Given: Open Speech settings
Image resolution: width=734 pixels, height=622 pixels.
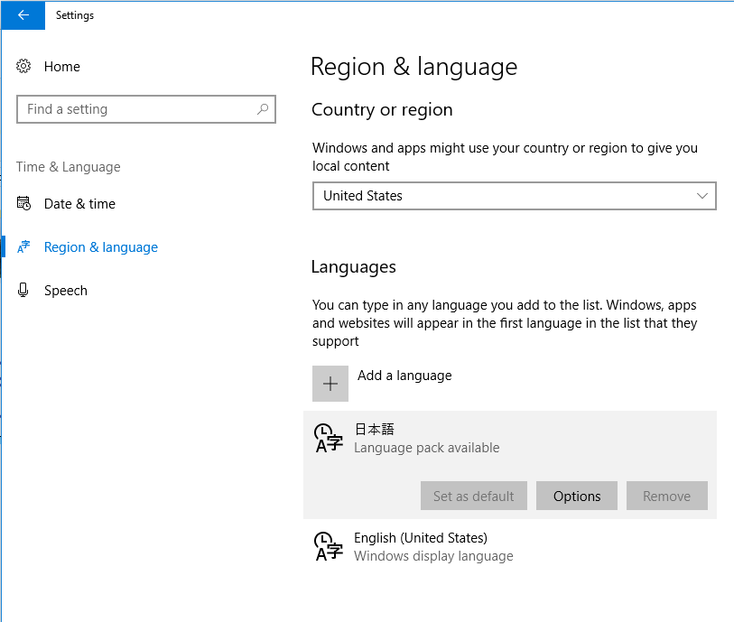Looking at the screenshot, I should click(x=66, y=291).
